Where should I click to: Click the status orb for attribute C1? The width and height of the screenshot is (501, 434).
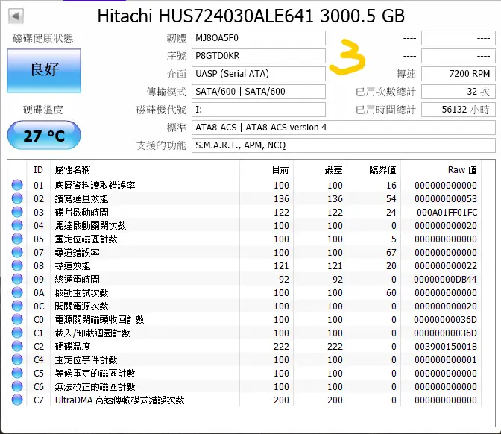(x=17, y=333)
